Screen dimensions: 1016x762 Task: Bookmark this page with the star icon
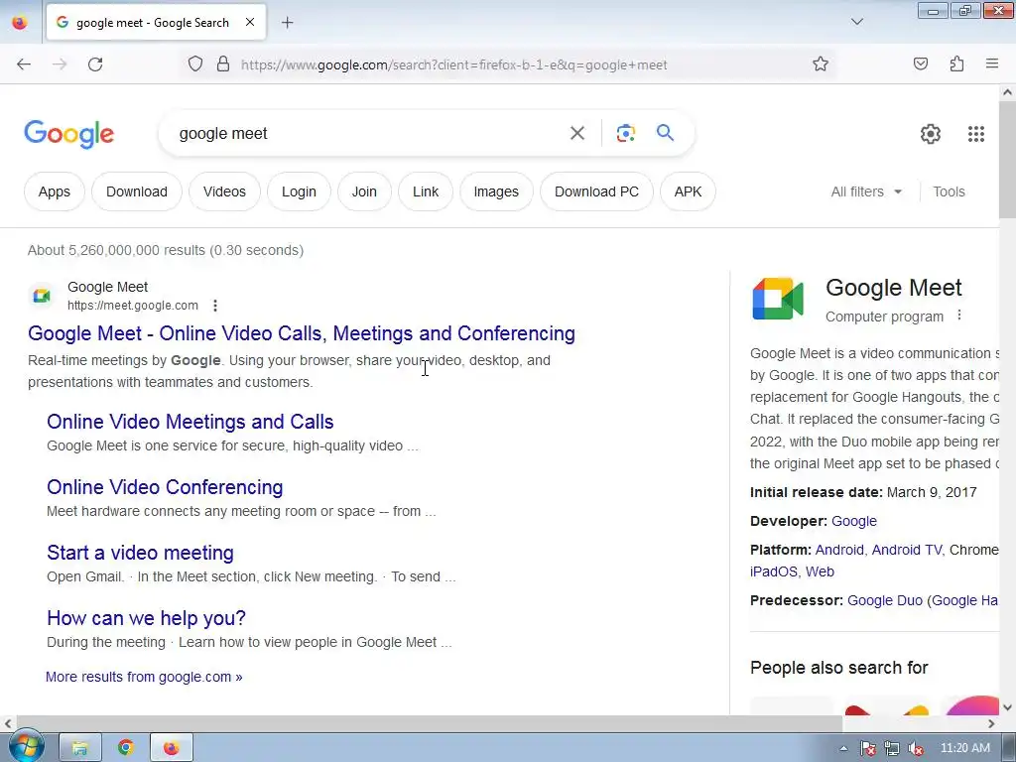point(821,64)
